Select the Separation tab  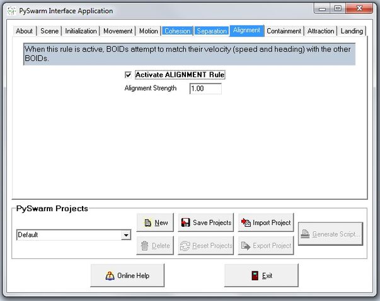pos(212,31)
